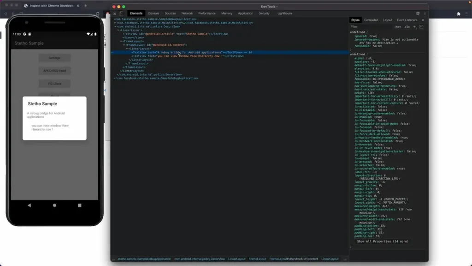The image size is (472, 266).
Task: Toggle the .cls element classes panel
Action: (x=407, y=26)
